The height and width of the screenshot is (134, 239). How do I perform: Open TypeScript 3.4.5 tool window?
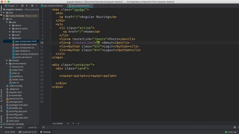pyautogui.click(x=28, y=132)
